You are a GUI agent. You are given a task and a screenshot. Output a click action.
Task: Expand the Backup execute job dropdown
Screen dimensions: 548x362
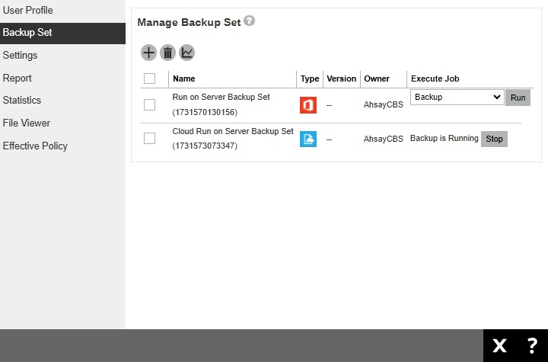[x=457, y=98]
